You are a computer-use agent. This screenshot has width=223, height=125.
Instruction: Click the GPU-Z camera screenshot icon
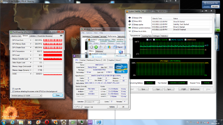click(61, 36)
